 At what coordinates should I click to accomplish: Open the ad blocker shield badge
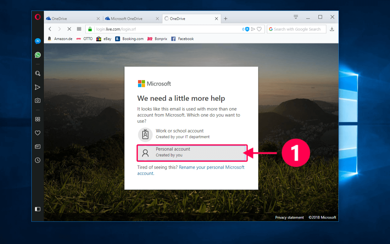click(x=246, y=29)
